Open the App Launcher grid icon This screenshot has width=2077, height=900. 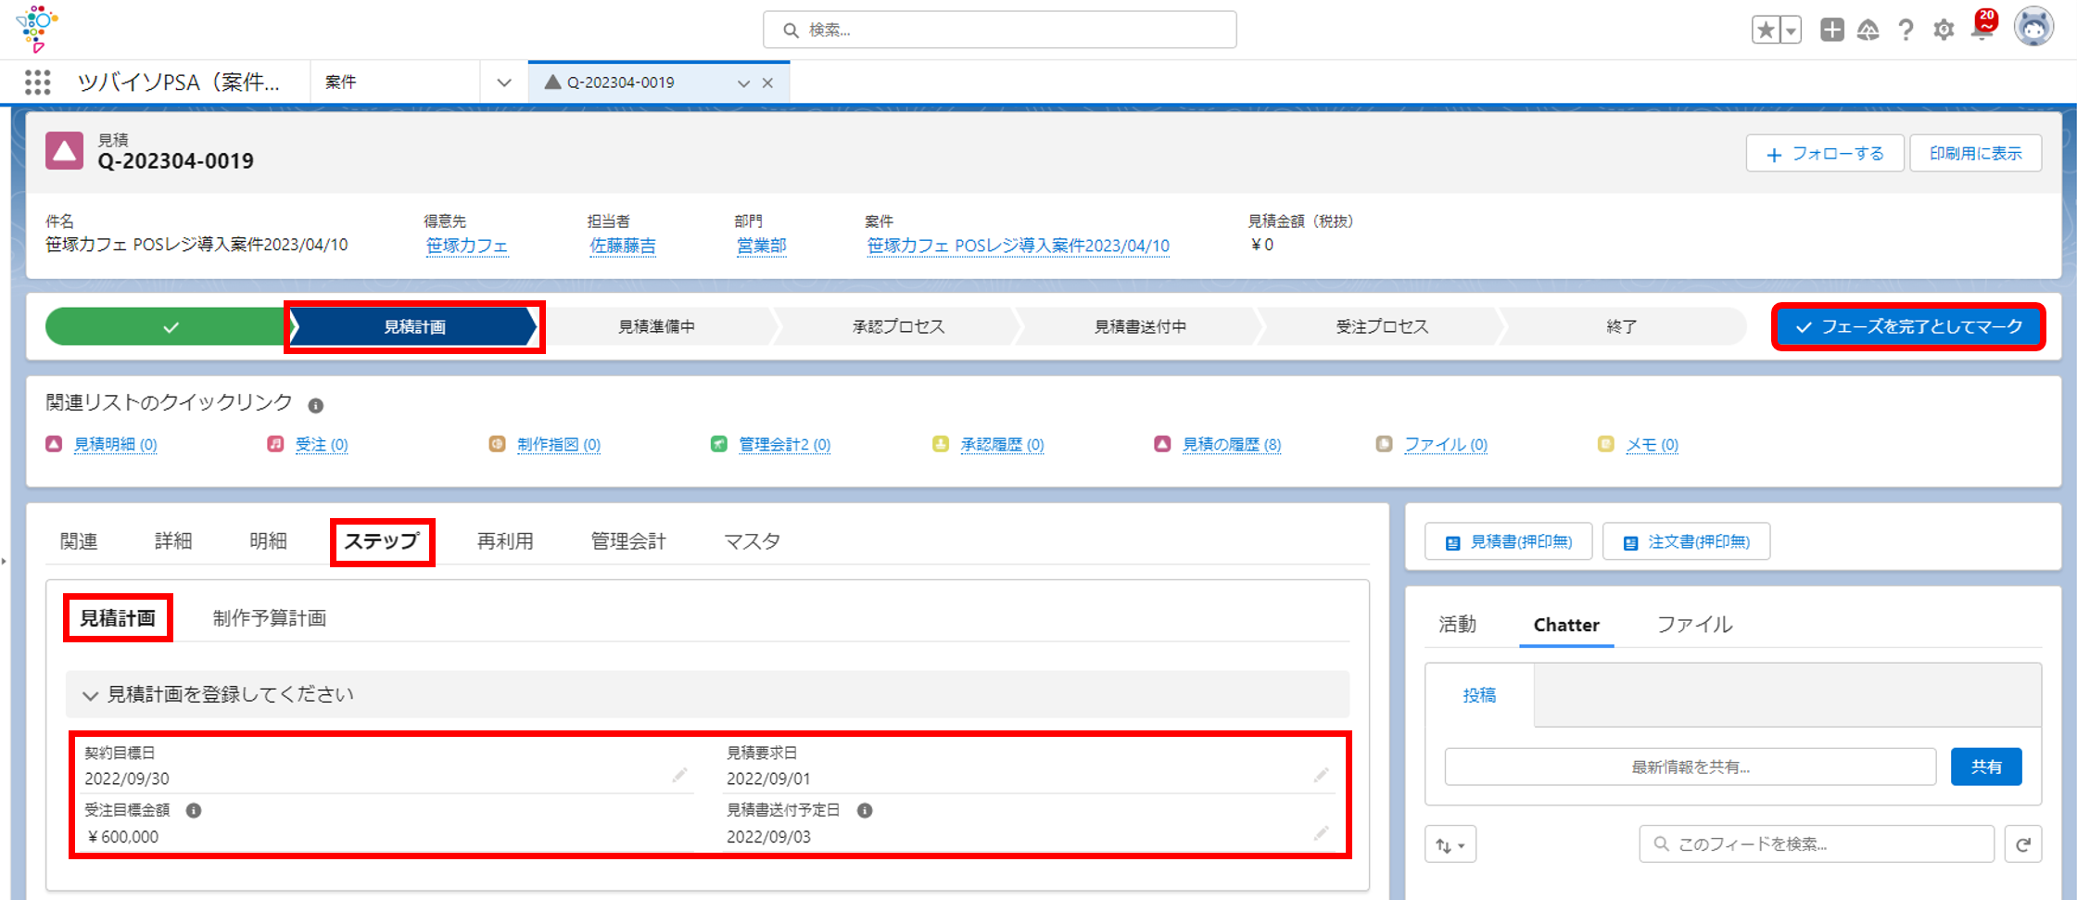click(x=37, y=82)
